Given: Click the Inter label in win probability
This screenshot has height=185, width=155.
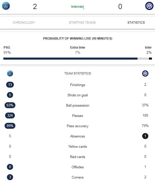Looking at the screenshot, I should [148, 48].
